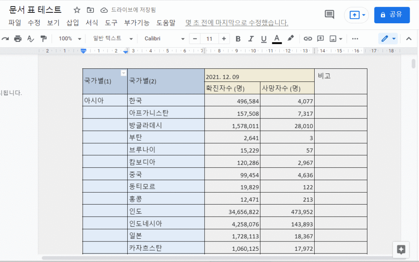
Task: Expand the 일반 텍스트 style dropdown
Action: point(113,39)
